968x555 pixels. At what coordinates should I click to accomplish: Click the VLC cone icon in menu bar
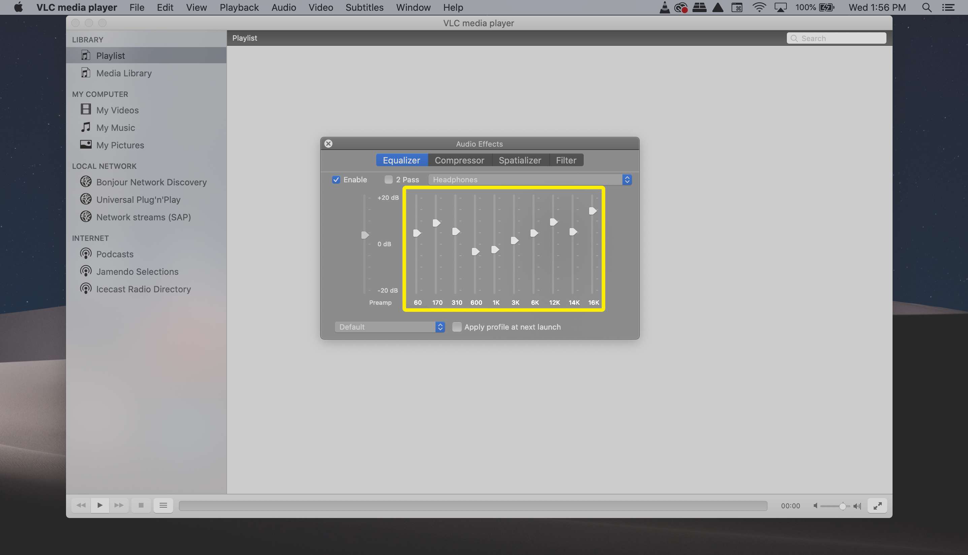665,7
